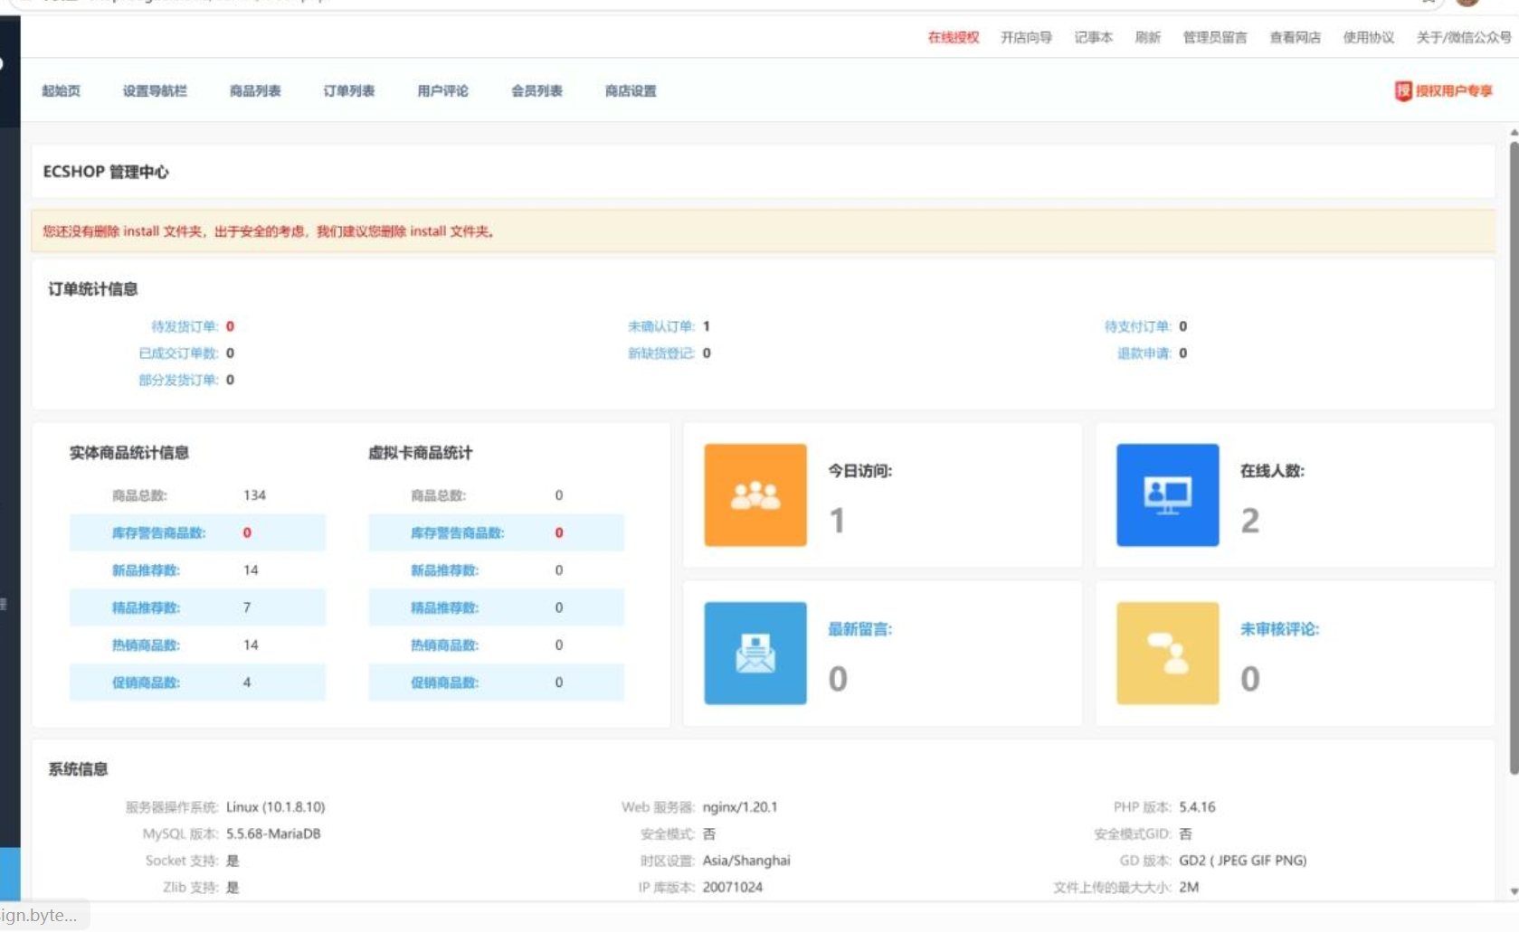Open the 待发货订单 link
The image size is (1519, 932).
pyautogui.click(x=185, y=326)
